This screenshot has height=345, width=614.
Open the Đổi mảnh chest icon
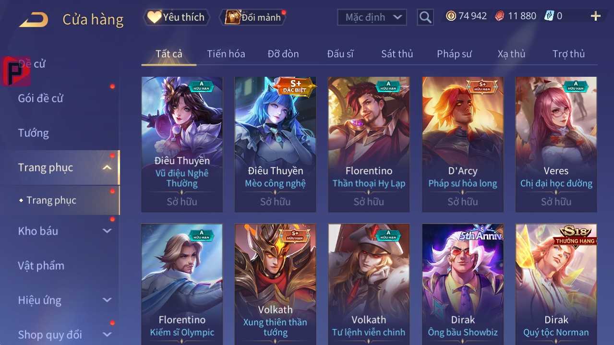(x=232, y=17)
